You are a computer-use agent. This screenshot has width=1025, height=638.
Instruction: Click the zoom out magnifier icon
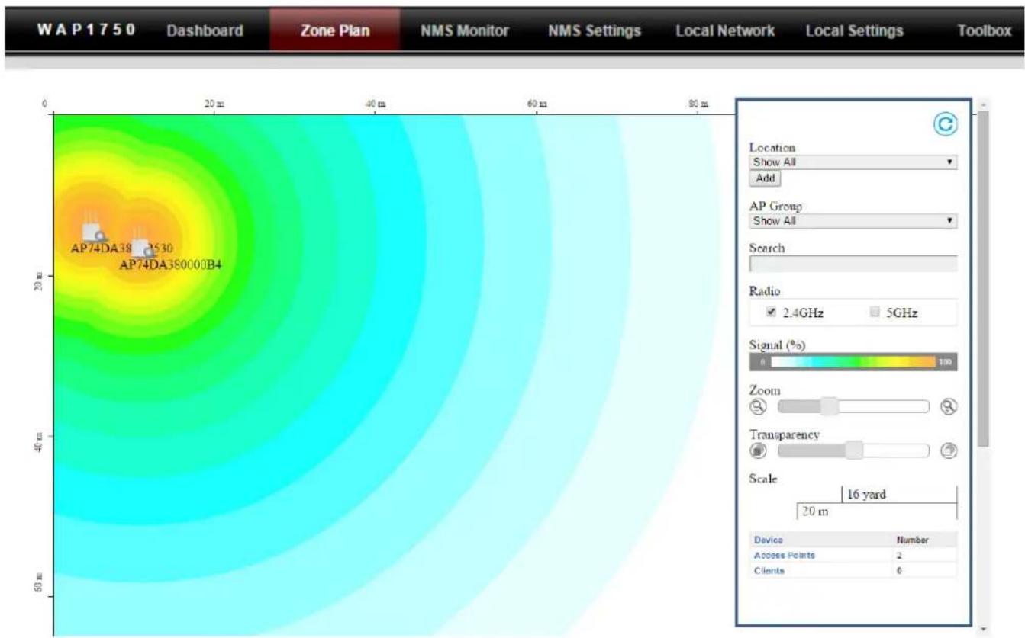click(x=758, y=407)
